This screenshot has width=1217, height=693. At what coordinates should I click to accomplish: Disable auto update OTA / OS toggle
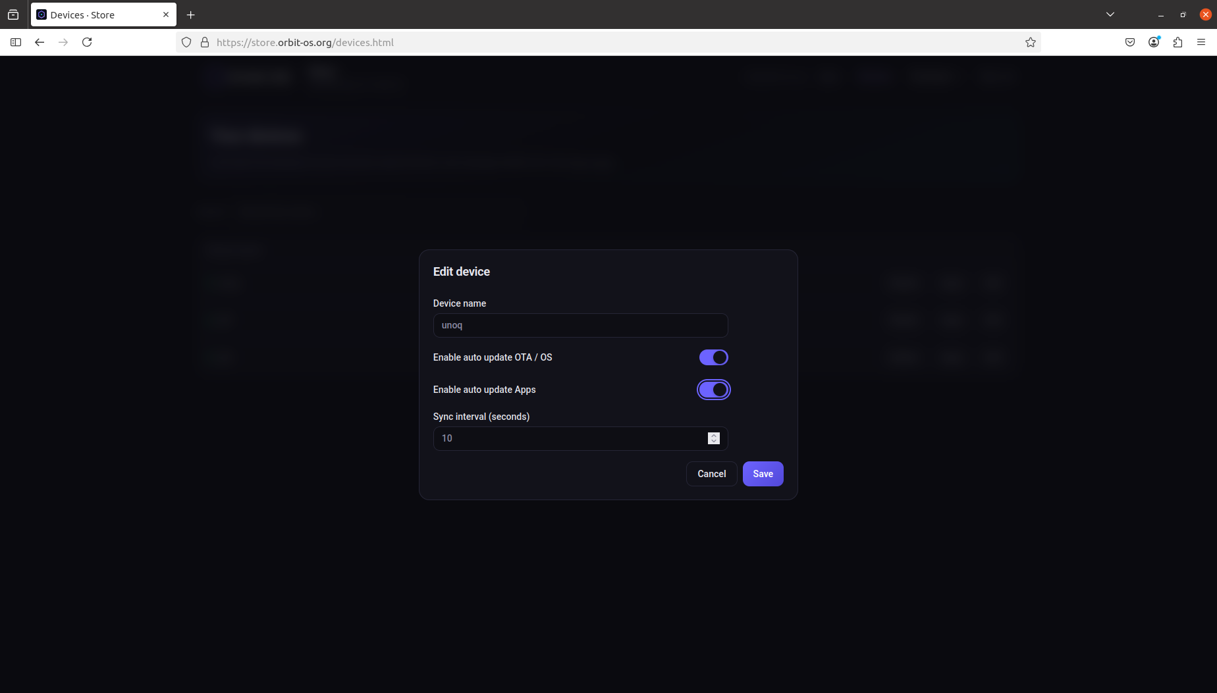[x=713, y=357]
